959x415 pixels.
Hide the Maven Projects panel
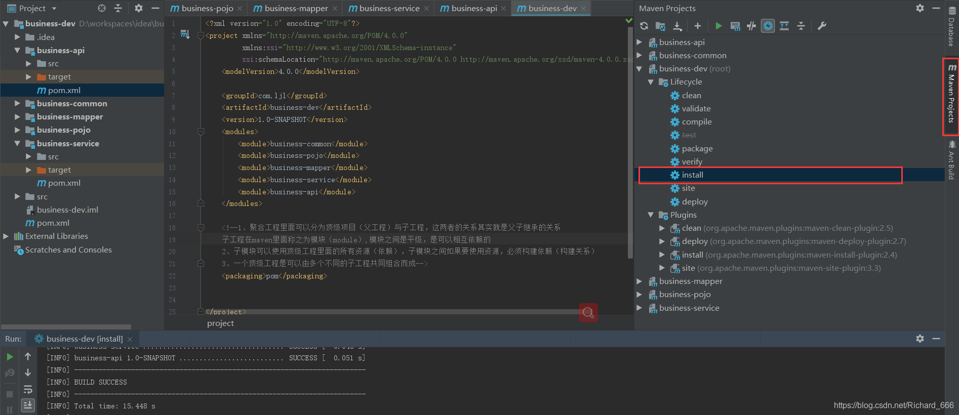click(x=936, y=8)
